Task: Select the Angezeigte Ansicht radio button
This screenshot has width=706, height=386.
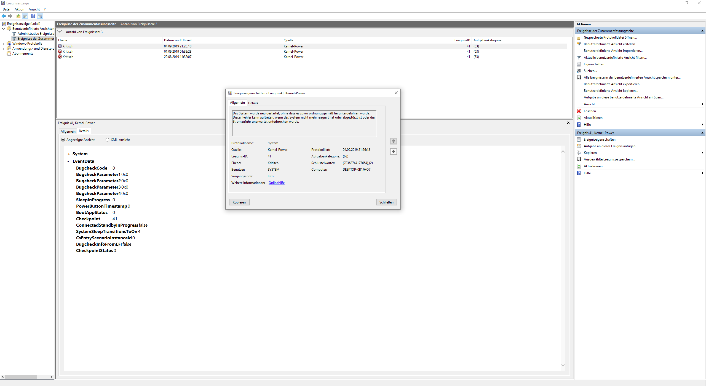Action: click(63, 140)
